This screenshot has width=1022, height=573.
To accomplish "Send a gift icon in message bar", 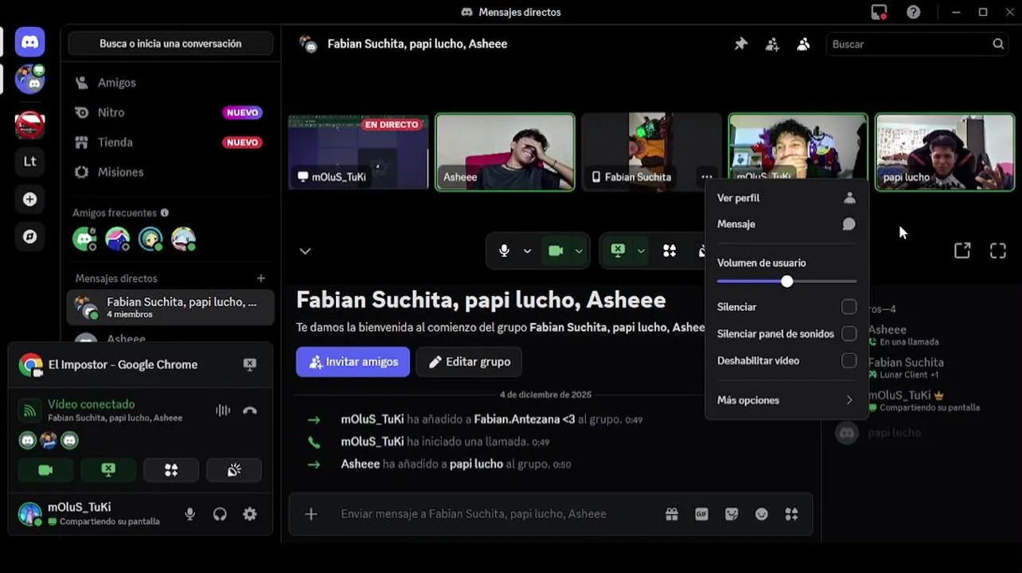I will point(672,514).
